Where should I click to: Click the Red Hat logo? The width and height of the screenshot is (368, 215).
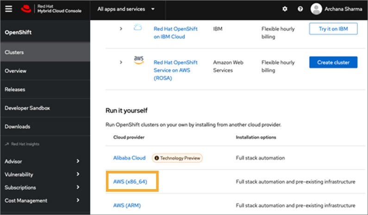[x=26, y=9]
